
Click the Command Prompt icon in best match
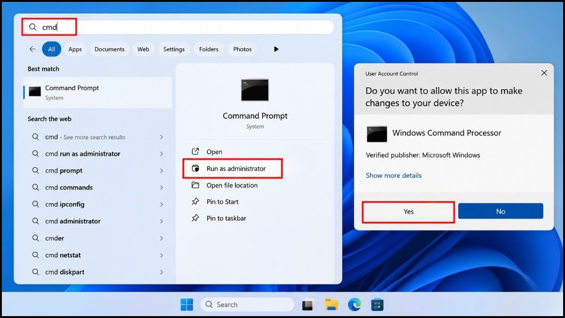tap(35, 91)
